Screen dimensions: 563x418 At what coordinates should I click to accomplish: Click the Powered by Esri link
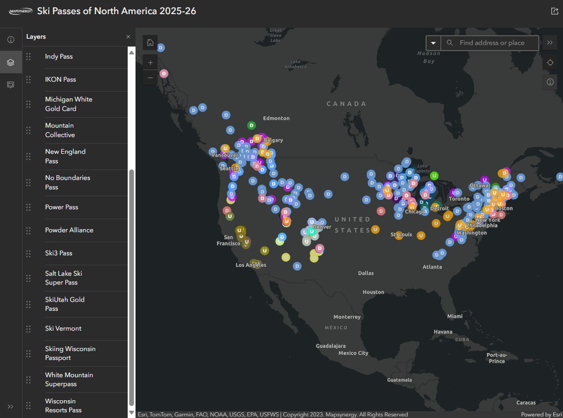[542, 414]
